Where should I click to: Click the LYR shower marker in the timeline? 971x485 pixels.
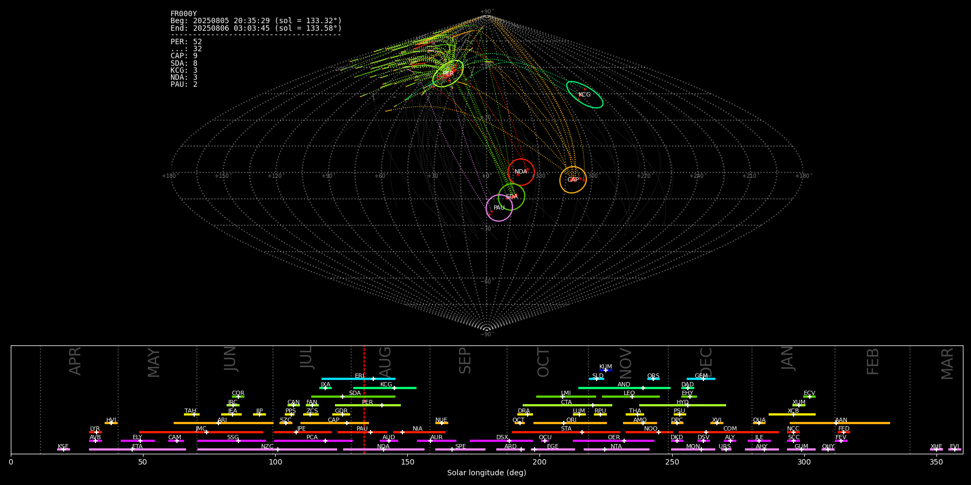(96, 432)
